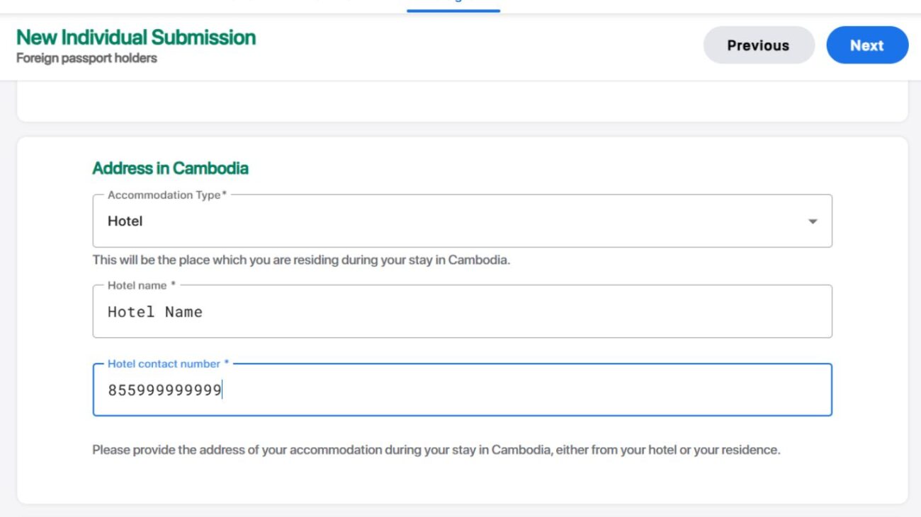921x517 pixels.
Task: Click the 'This will be the place' helper text
Action: point(301,260)
